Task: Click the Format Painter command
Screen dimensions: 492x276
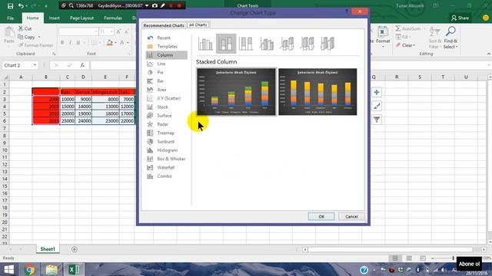Action: coord(36,45)
